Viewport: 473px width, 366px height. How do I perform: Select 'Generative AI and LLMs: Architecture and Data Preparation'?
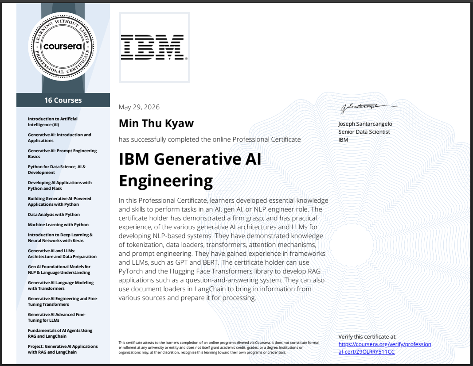[62, 254]
